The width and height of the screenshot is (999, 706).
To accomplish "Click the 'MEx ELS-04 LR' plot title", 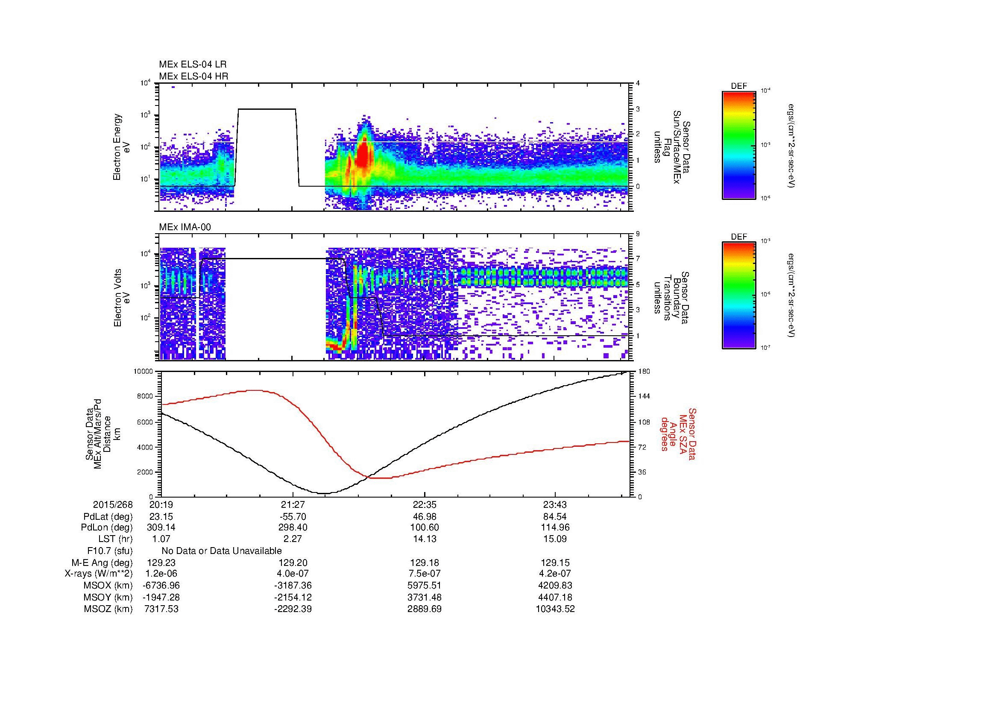I will click(193, 64).
